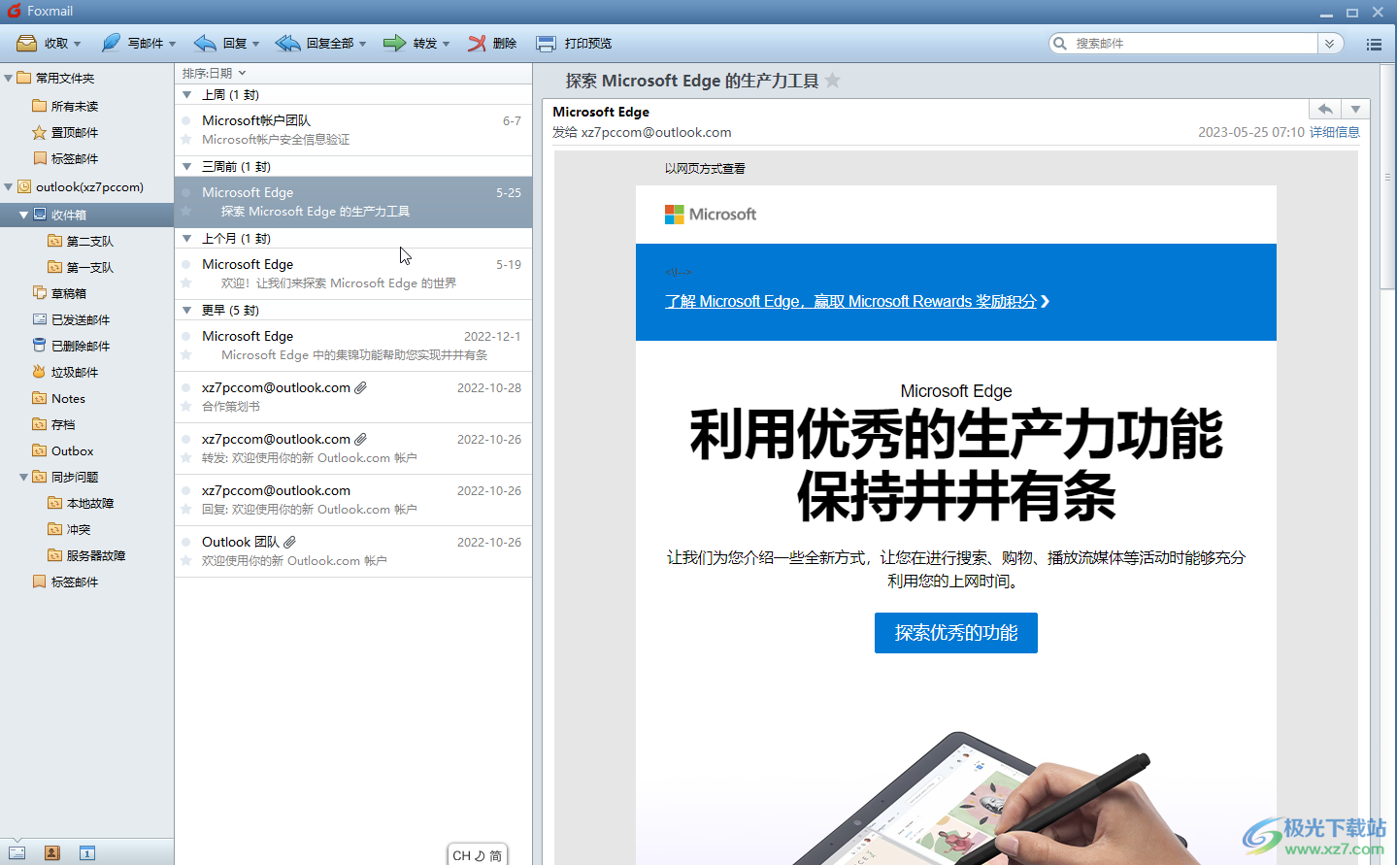Open the 排序:日期 sort dropdown
Viewport: 1397px width, 865px height.
(x=215, y=73)
